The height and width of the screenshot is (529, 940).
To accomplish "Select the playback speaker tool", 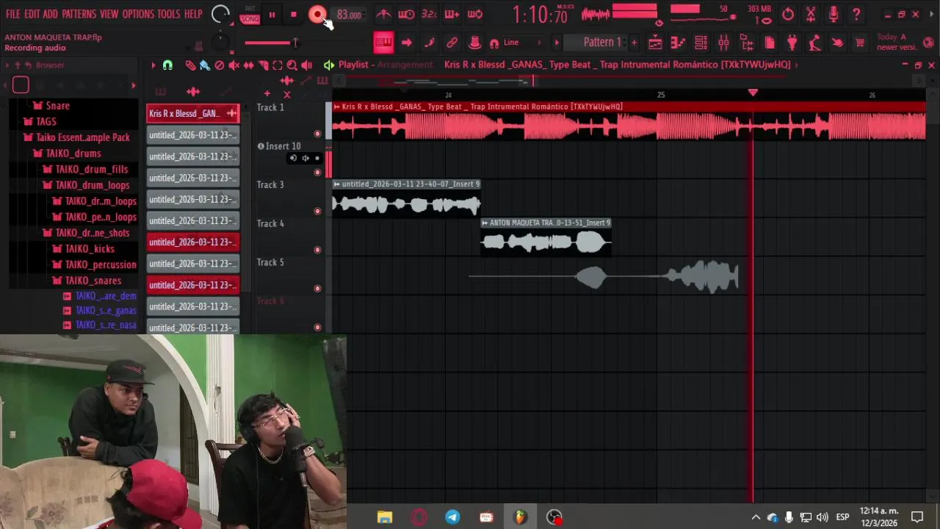I will [307, 65].
